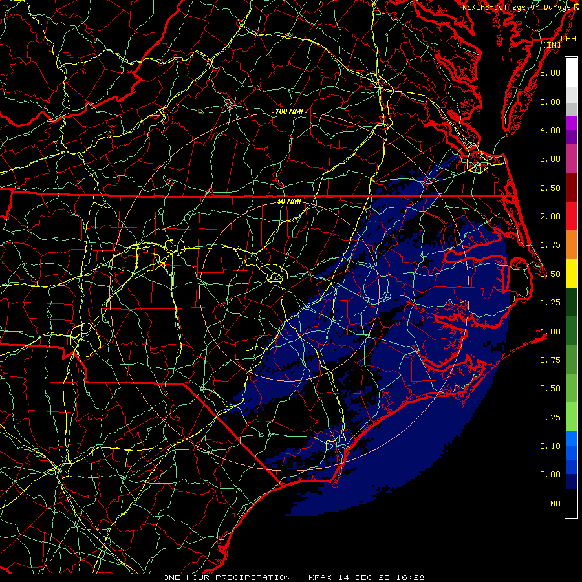Click the 6.00 scale value
The image size is (582, 582).
point(550,102)
